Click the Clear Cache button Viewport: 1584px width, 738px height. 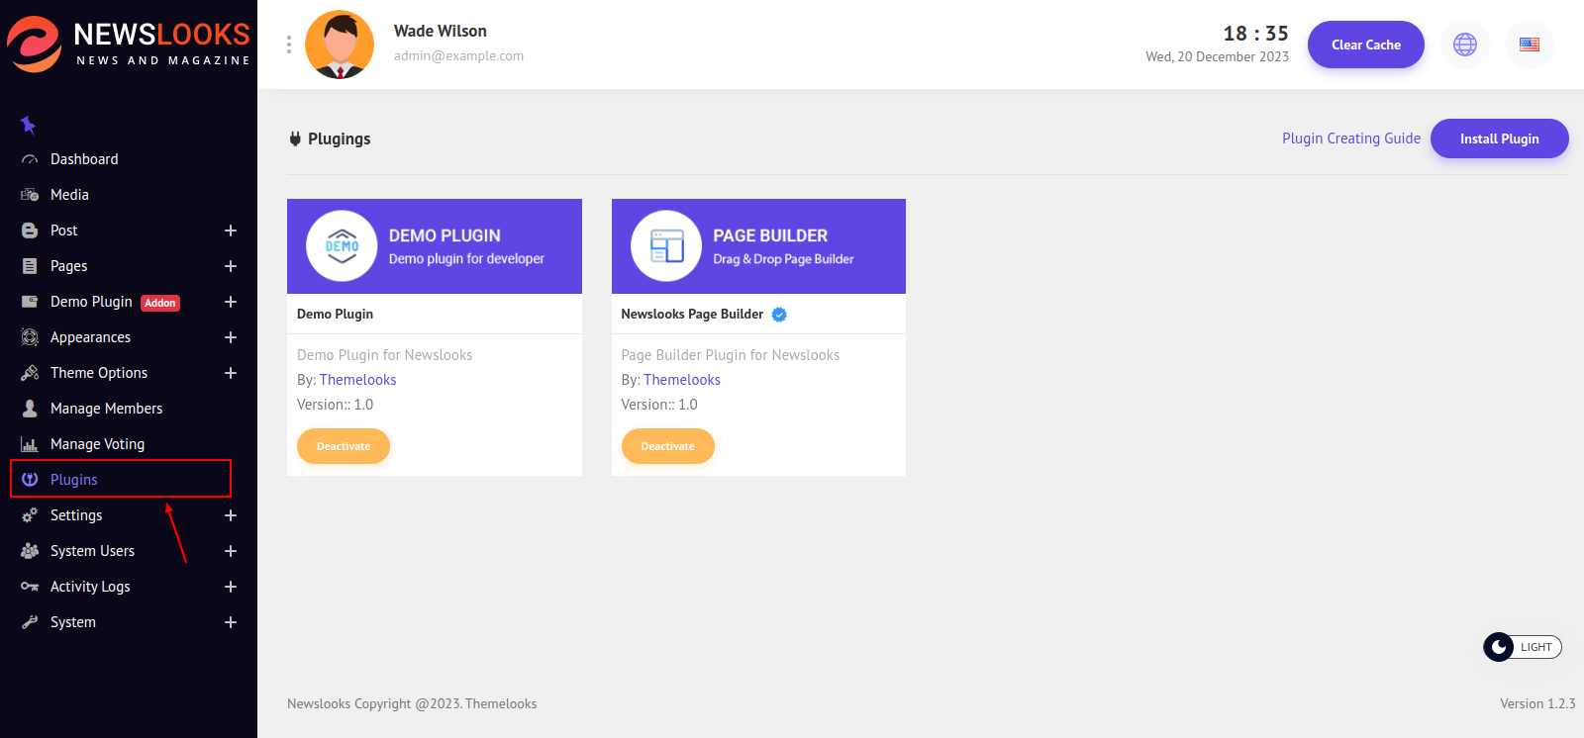1365,45
